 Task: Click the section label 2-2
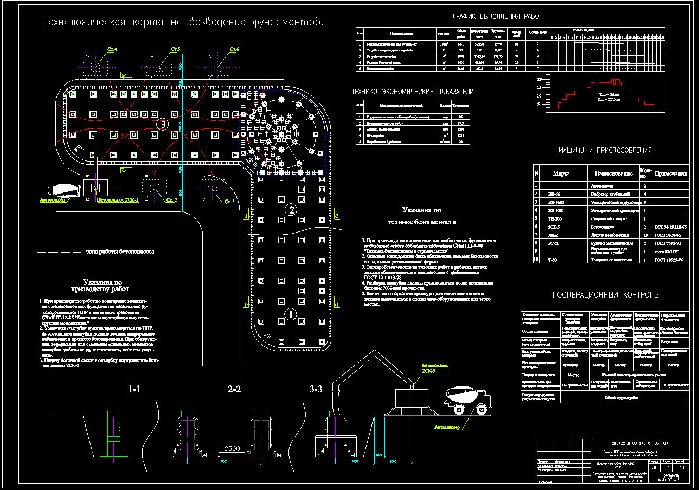[x=234, y=389]
